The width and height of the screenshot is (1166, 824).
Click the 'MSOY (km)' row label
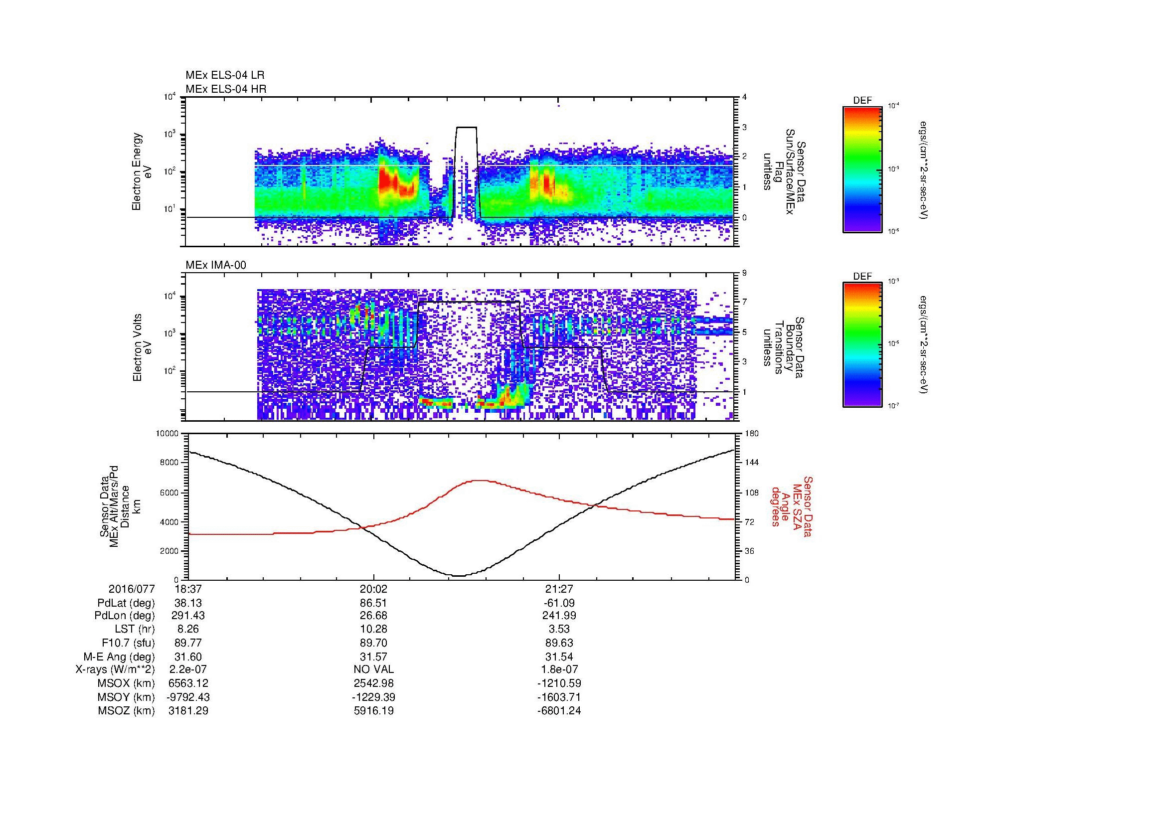(x=126, y=697)
